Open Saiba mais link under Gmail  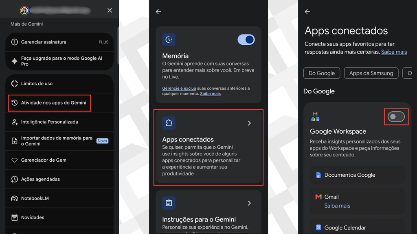tap(337, 206)
